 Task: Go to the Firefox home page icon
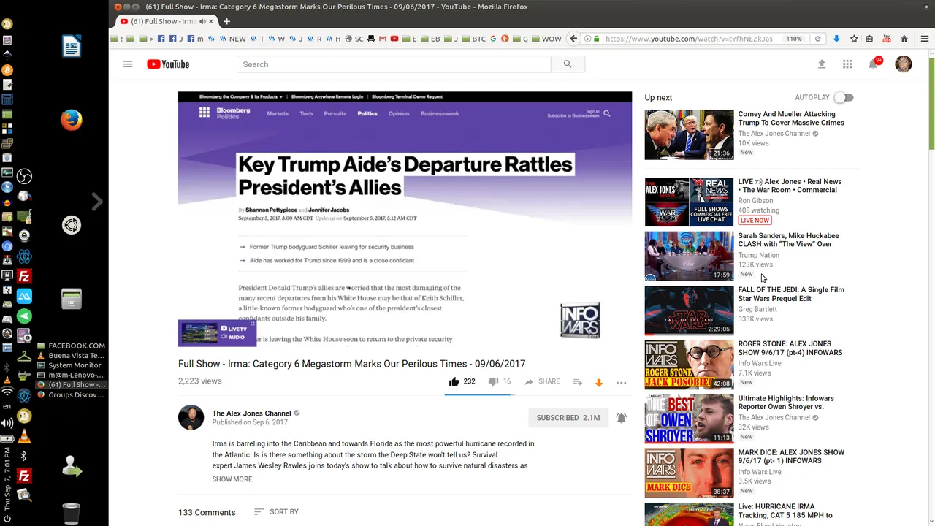tap(904, 39)
